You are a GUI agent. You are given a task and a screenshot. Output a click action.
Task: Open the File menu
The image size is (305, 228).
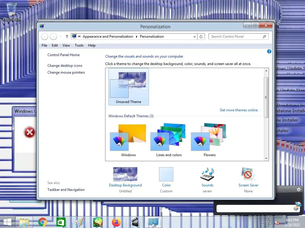pos(44,45)
